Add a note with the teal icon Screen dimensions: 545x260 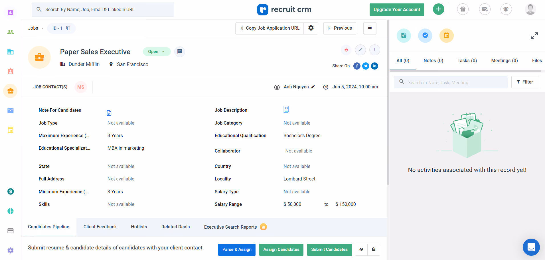click(404, 35)
